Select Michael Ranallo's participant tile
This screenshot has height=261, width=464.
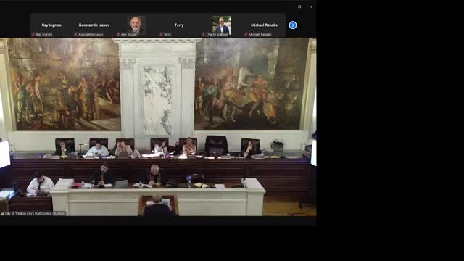pos(264,25)
